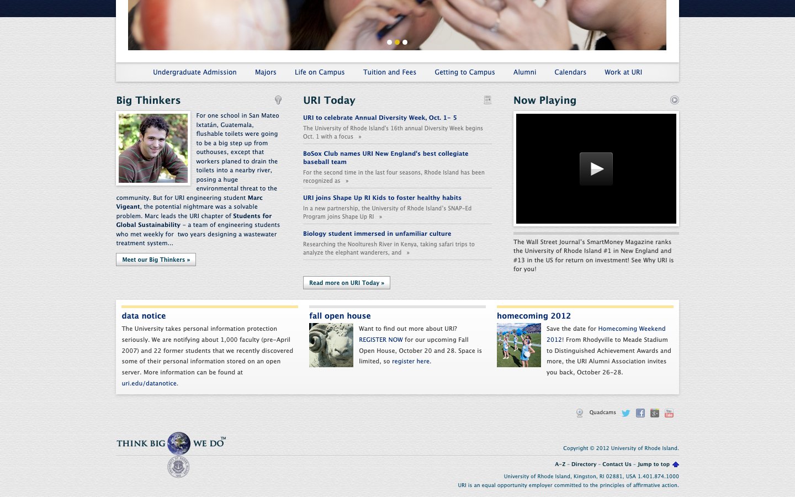
Task: Open URI's Facebook page
Action: (640, 413)
